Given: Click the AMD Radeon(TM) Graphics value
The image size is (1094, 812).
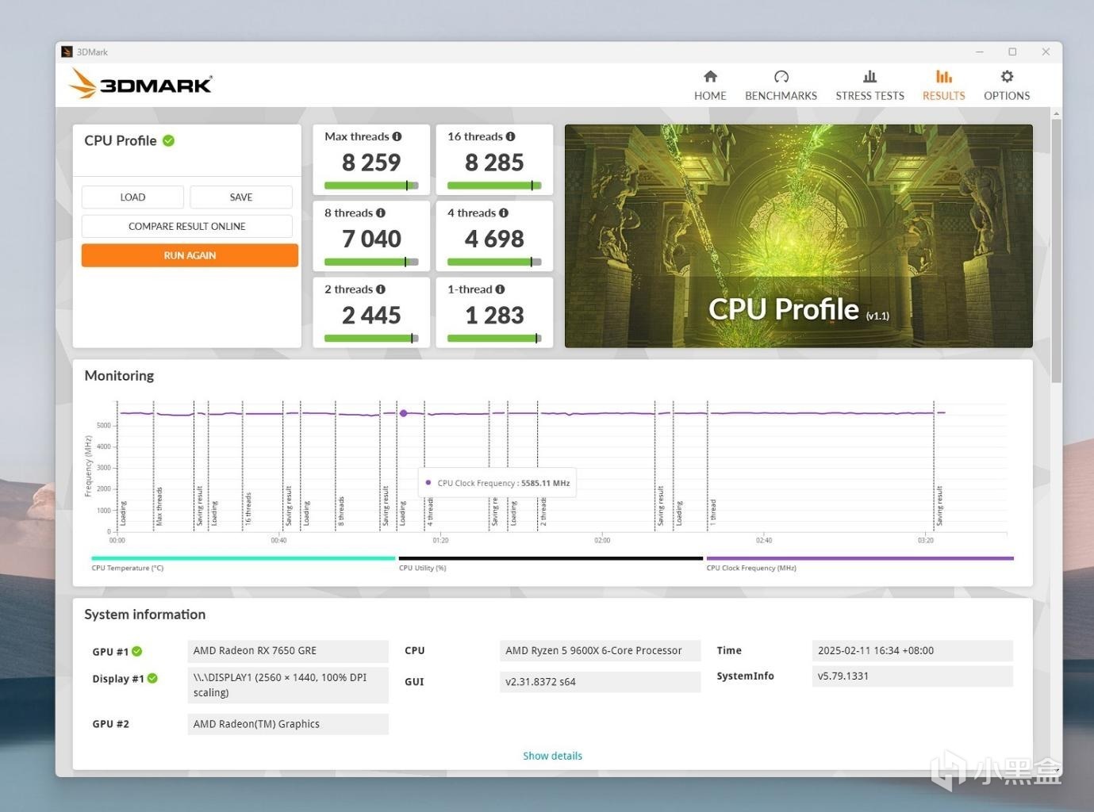Looking at the screenshot, I should (288, 724).
